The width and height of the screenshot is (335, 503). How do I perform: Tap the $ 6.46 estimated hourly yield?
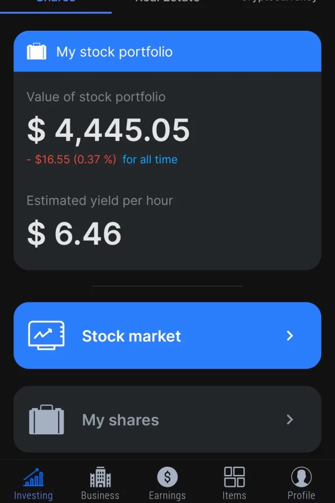[x=74, y=234]
